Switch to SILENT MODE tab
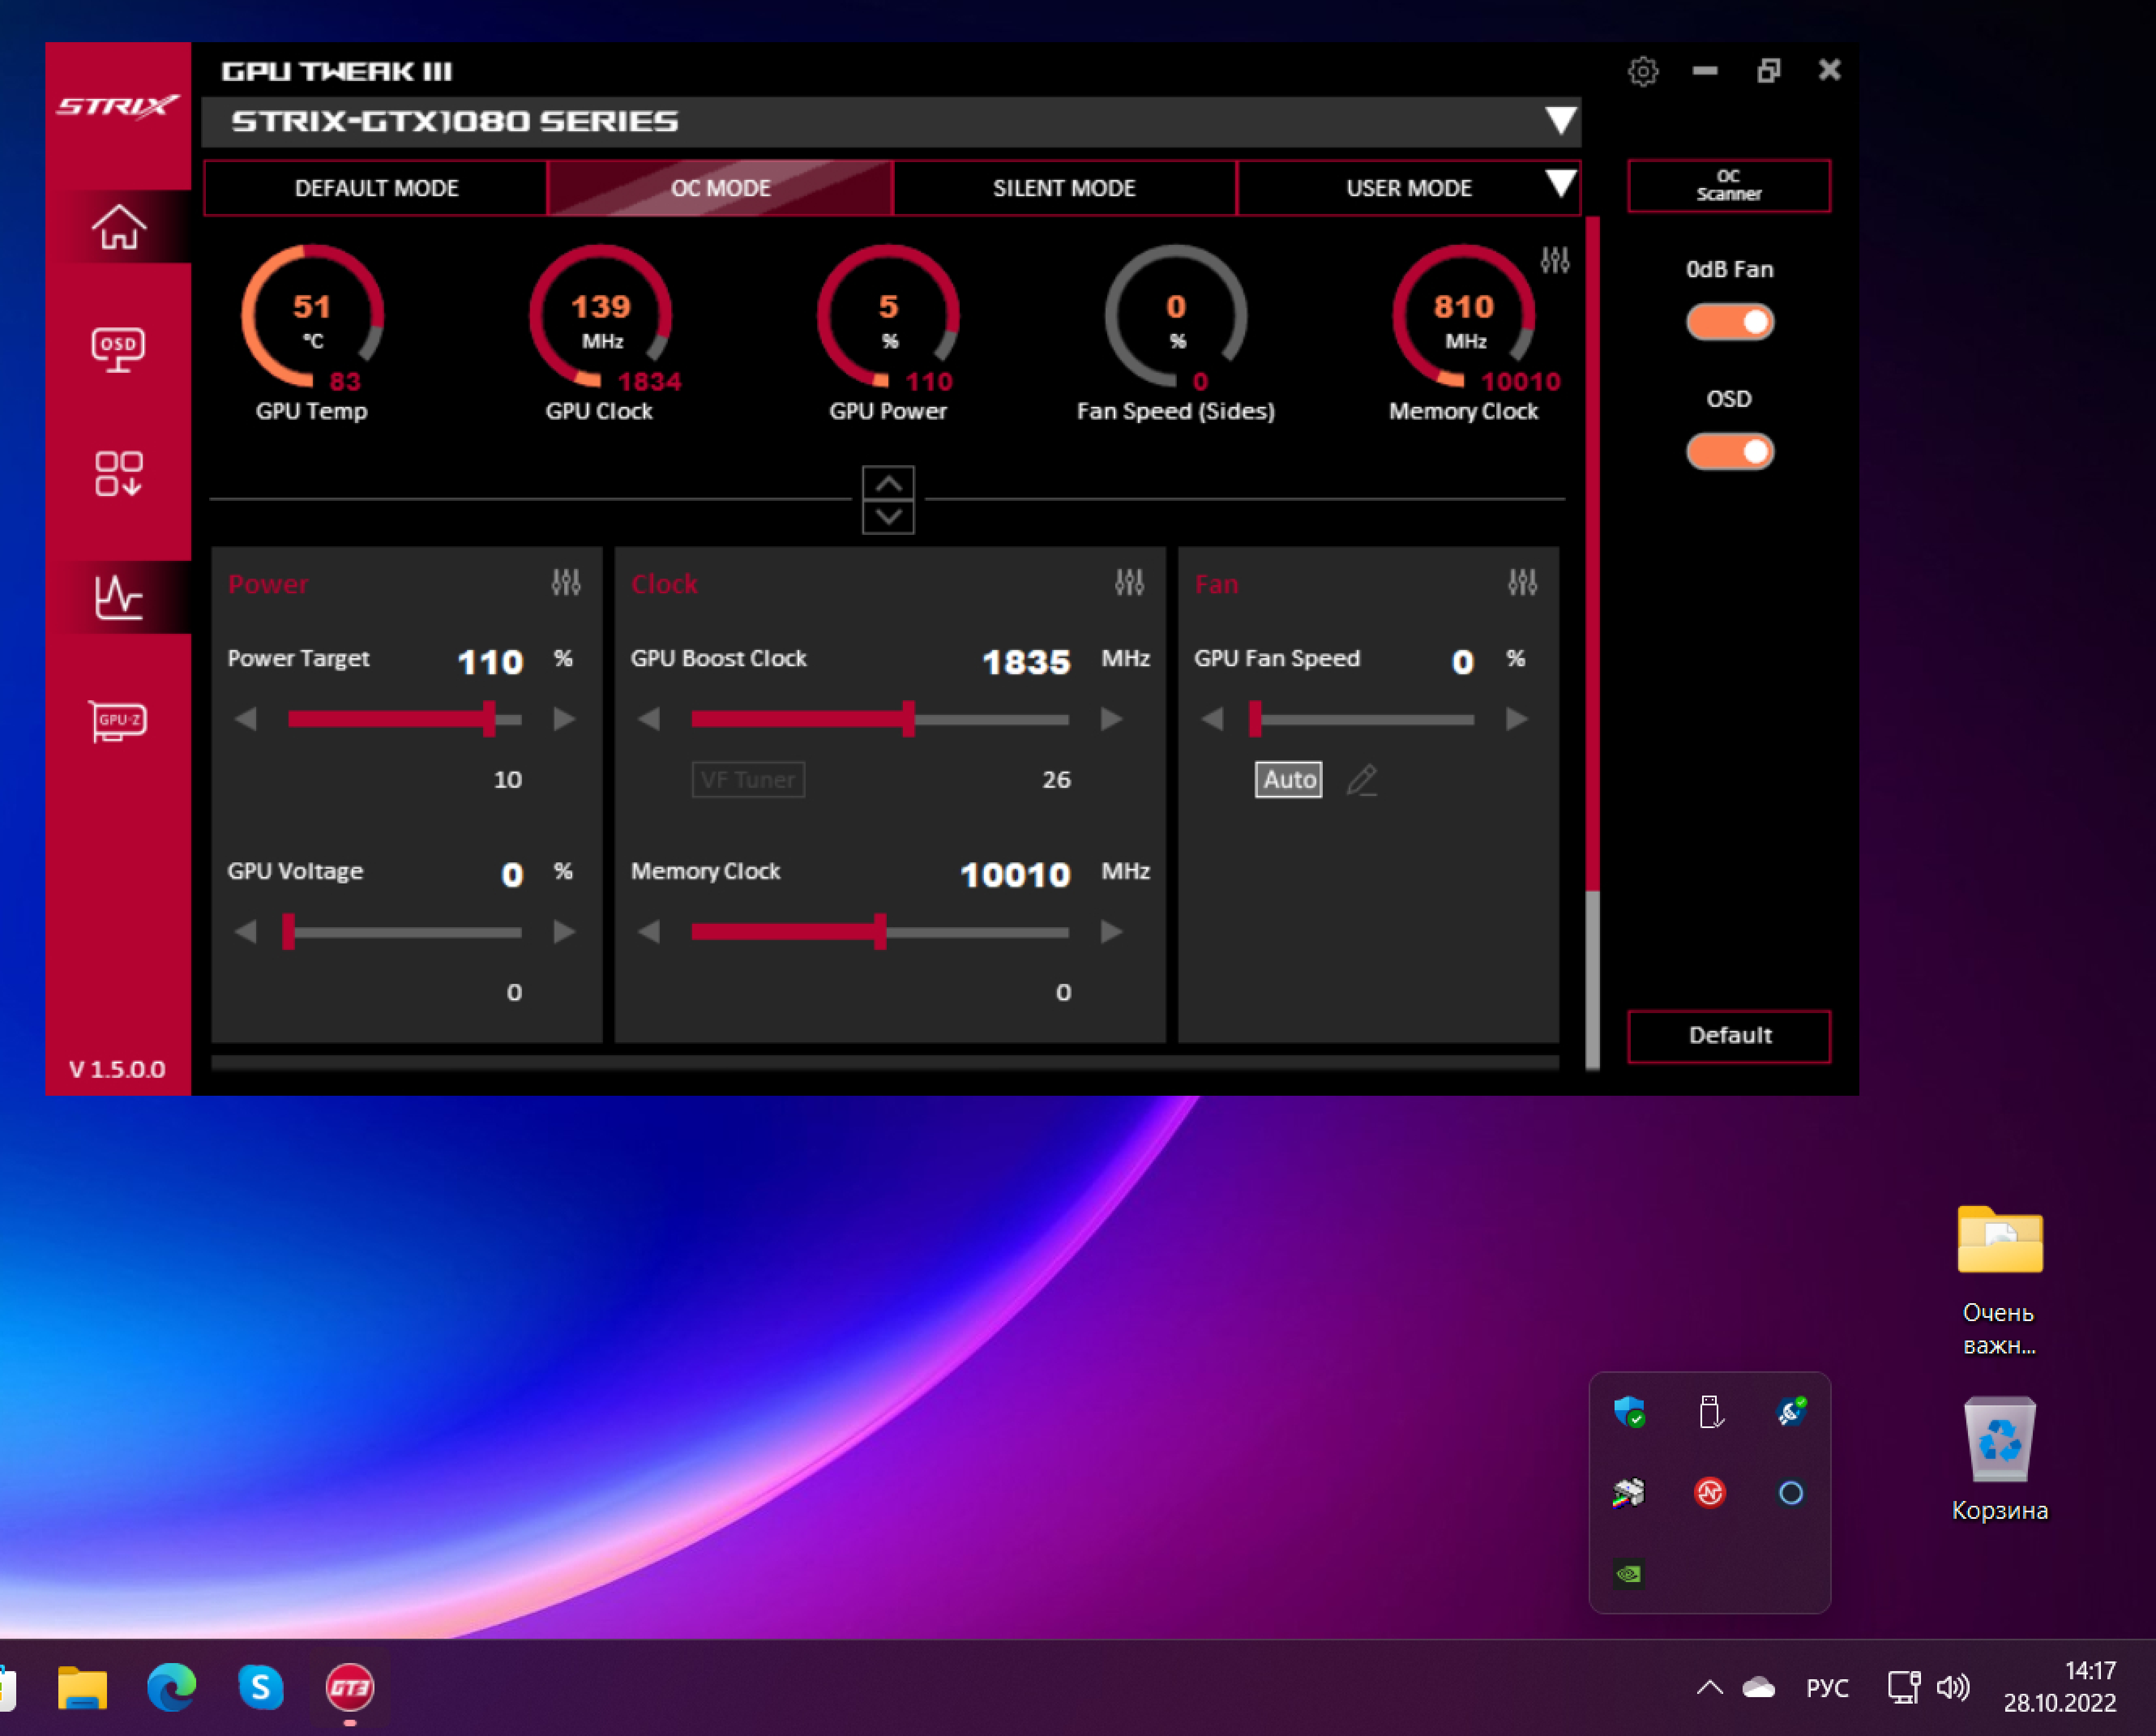The height and width of the screenshot is (1736, 2156). pos(1064,188)
